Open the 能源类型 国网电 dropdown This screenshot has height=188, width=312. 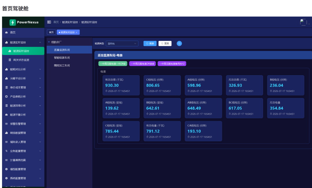(122, 43)
